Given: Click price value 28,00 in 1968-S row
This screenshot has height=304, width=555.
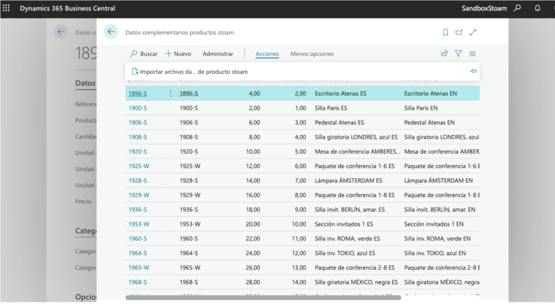Looking at the screenshot, I should pos(253,282).
